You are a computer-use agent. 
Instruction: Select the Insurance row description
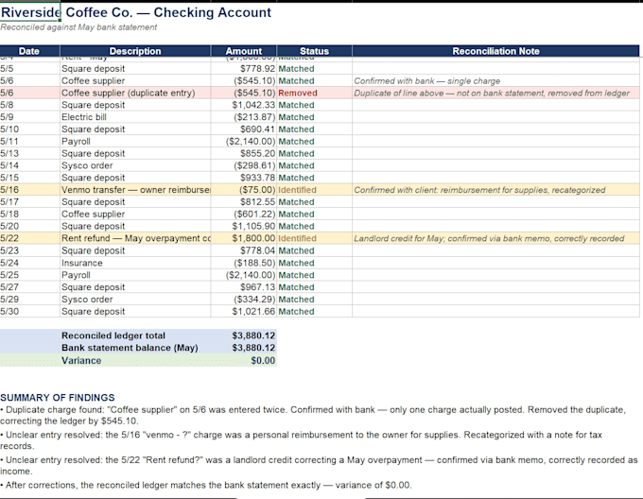[x=135, y=263]
